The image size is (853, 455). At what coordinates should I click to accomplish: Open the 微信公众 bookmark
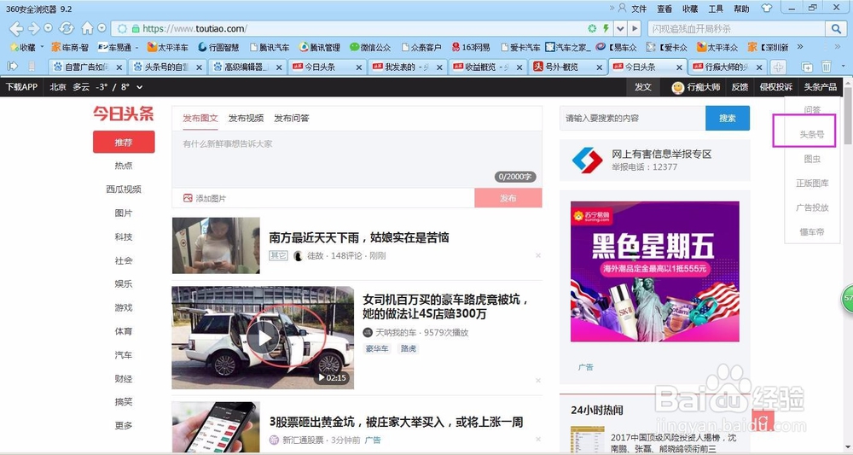[x=370, y=47]
